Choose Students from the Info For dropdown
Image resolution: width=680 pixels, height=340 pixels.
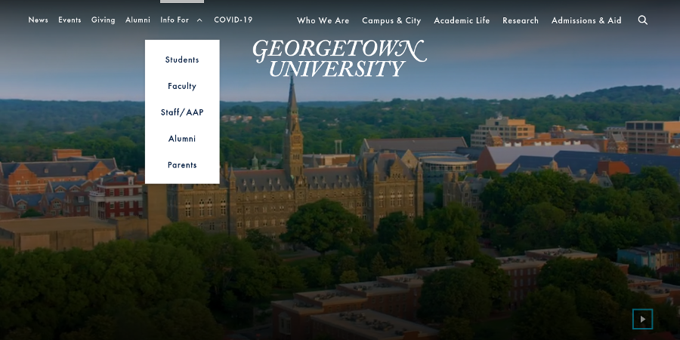tap(182, 60)
